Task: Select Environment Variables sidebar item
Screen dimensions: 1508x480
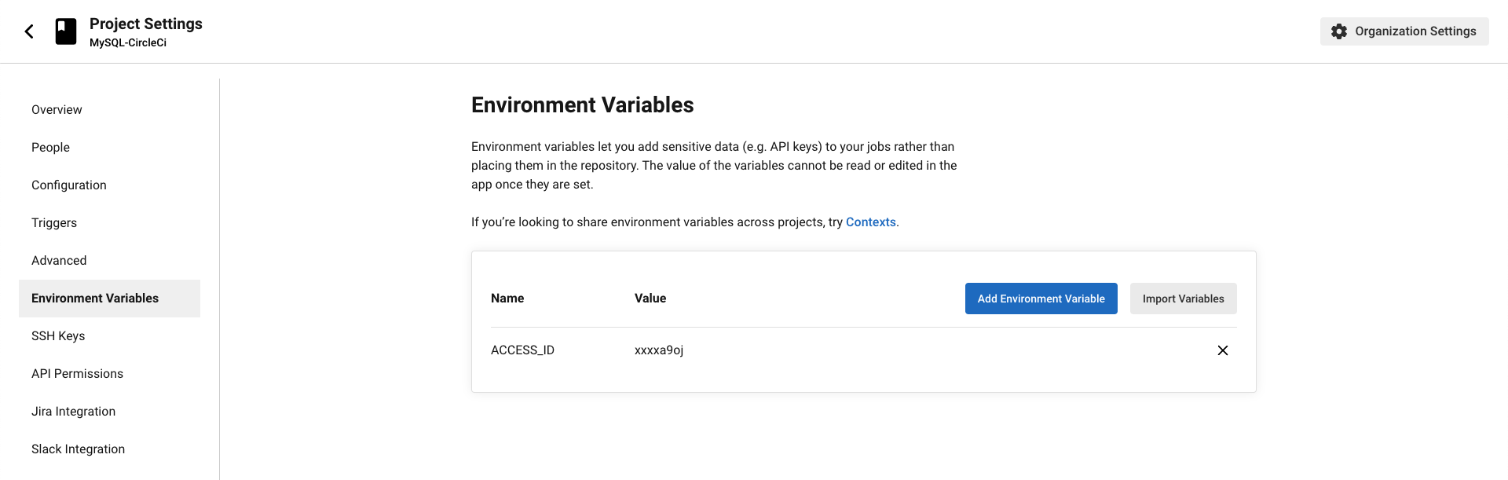Action: tap(95, 299)
